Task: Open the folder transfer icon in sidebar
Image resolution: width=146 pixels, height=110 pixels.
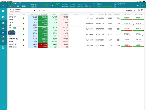Action: tap(3, 48)
